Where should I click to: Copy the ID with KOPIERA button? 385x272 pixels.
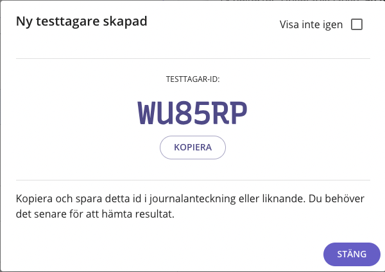click(193, 147)
